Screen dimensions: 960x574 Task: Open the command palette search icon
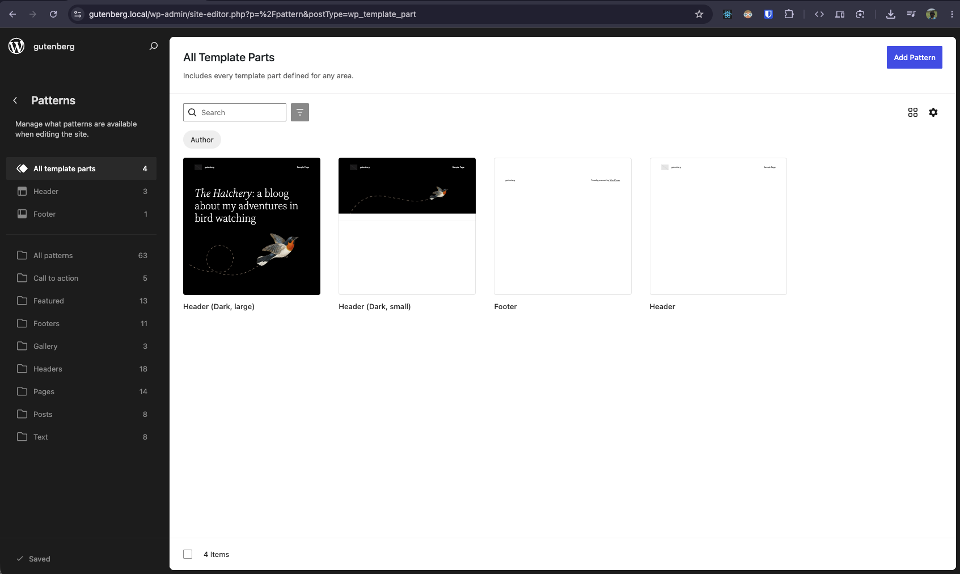(x=153, y=46)
